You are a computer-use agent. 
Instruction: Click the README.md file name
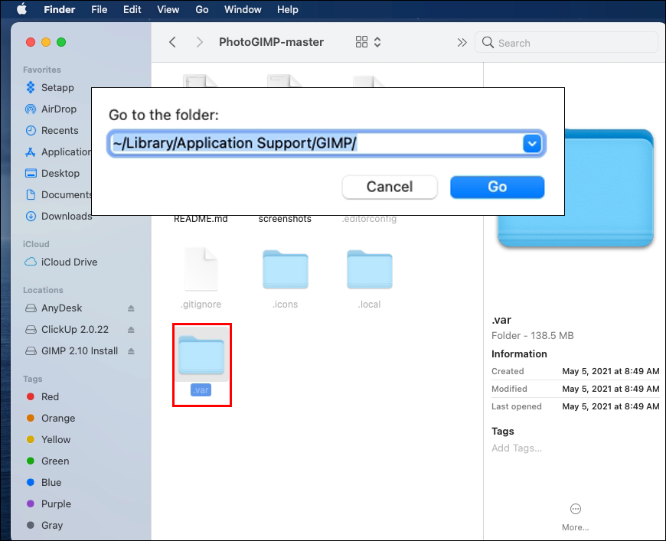coord(201,219)
